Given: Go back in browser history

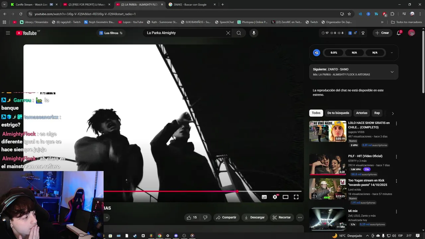Looking at the screenshot, I should click(x=5, y=14).
